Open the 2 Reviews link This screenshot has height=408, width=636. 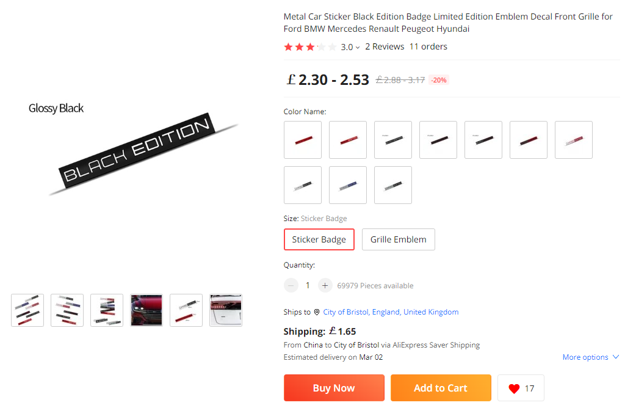click(x=385, y=46)
